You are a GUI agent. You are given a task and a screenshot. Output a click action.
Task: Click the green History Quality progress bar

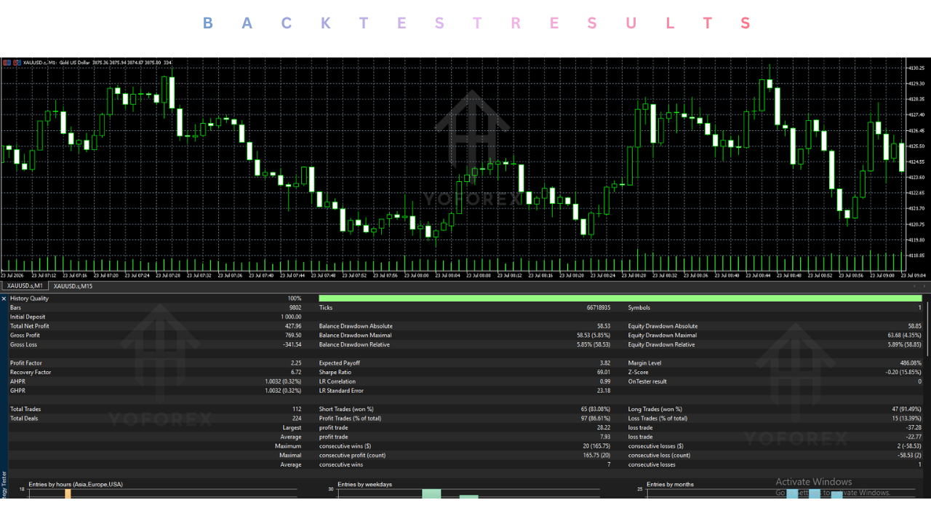tap(620, 298)
